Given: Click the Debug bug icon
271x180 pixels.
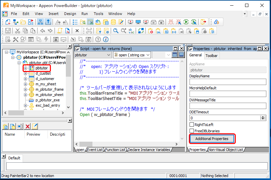Looking at the screenshot, I should tap(171, 22).
